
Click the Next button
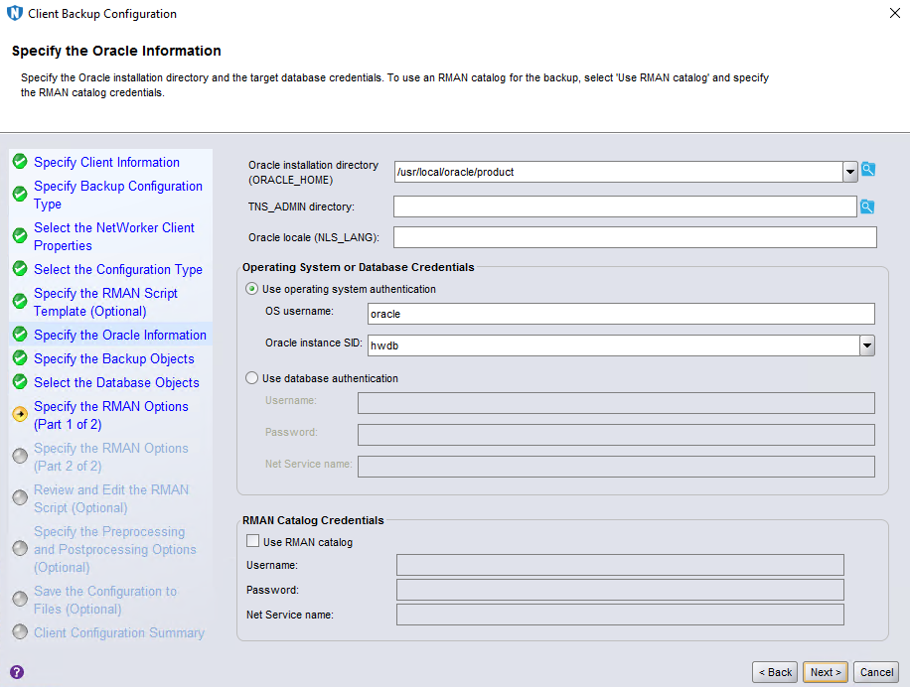(x=825, y=672)
